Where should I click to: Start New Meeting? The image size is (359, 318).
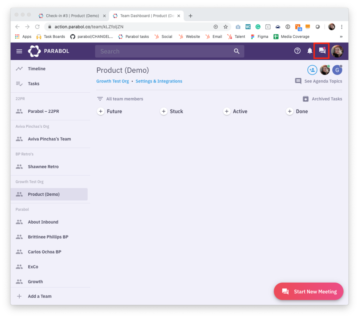click(308, 291)
